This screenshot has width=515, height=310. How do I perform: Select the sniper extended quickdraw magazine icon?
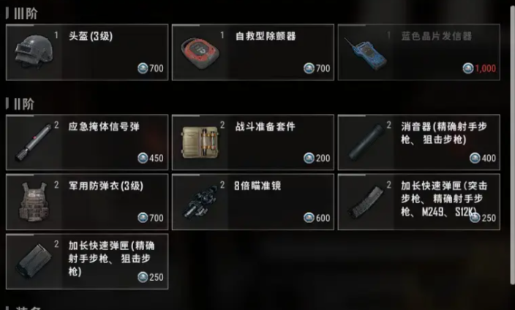(x=34, y=261)
